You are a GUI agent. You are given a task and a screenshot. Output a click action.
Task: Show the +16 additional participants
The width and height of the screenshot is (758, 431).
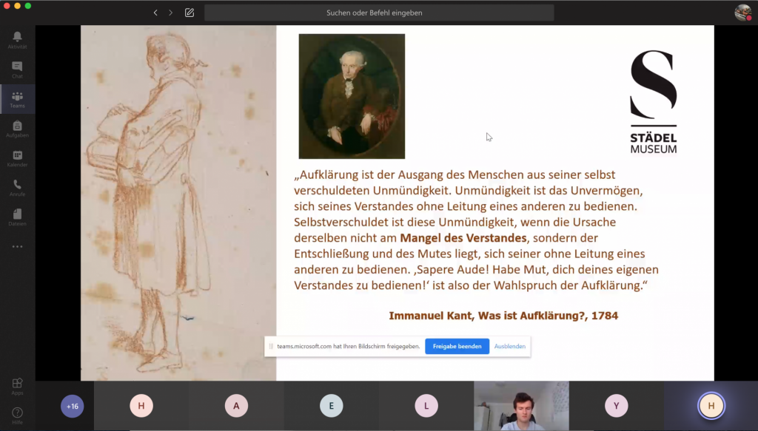[72, 406]
